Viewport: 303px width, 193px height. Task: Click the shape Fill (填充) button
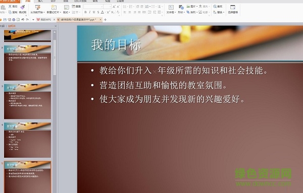click(x=204, y=7)
